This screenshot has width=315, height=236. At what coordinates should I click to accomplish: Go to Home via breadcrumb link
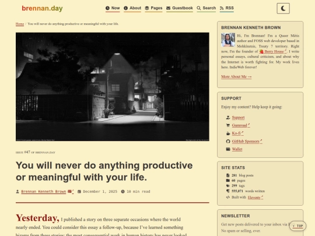[20, 24]
